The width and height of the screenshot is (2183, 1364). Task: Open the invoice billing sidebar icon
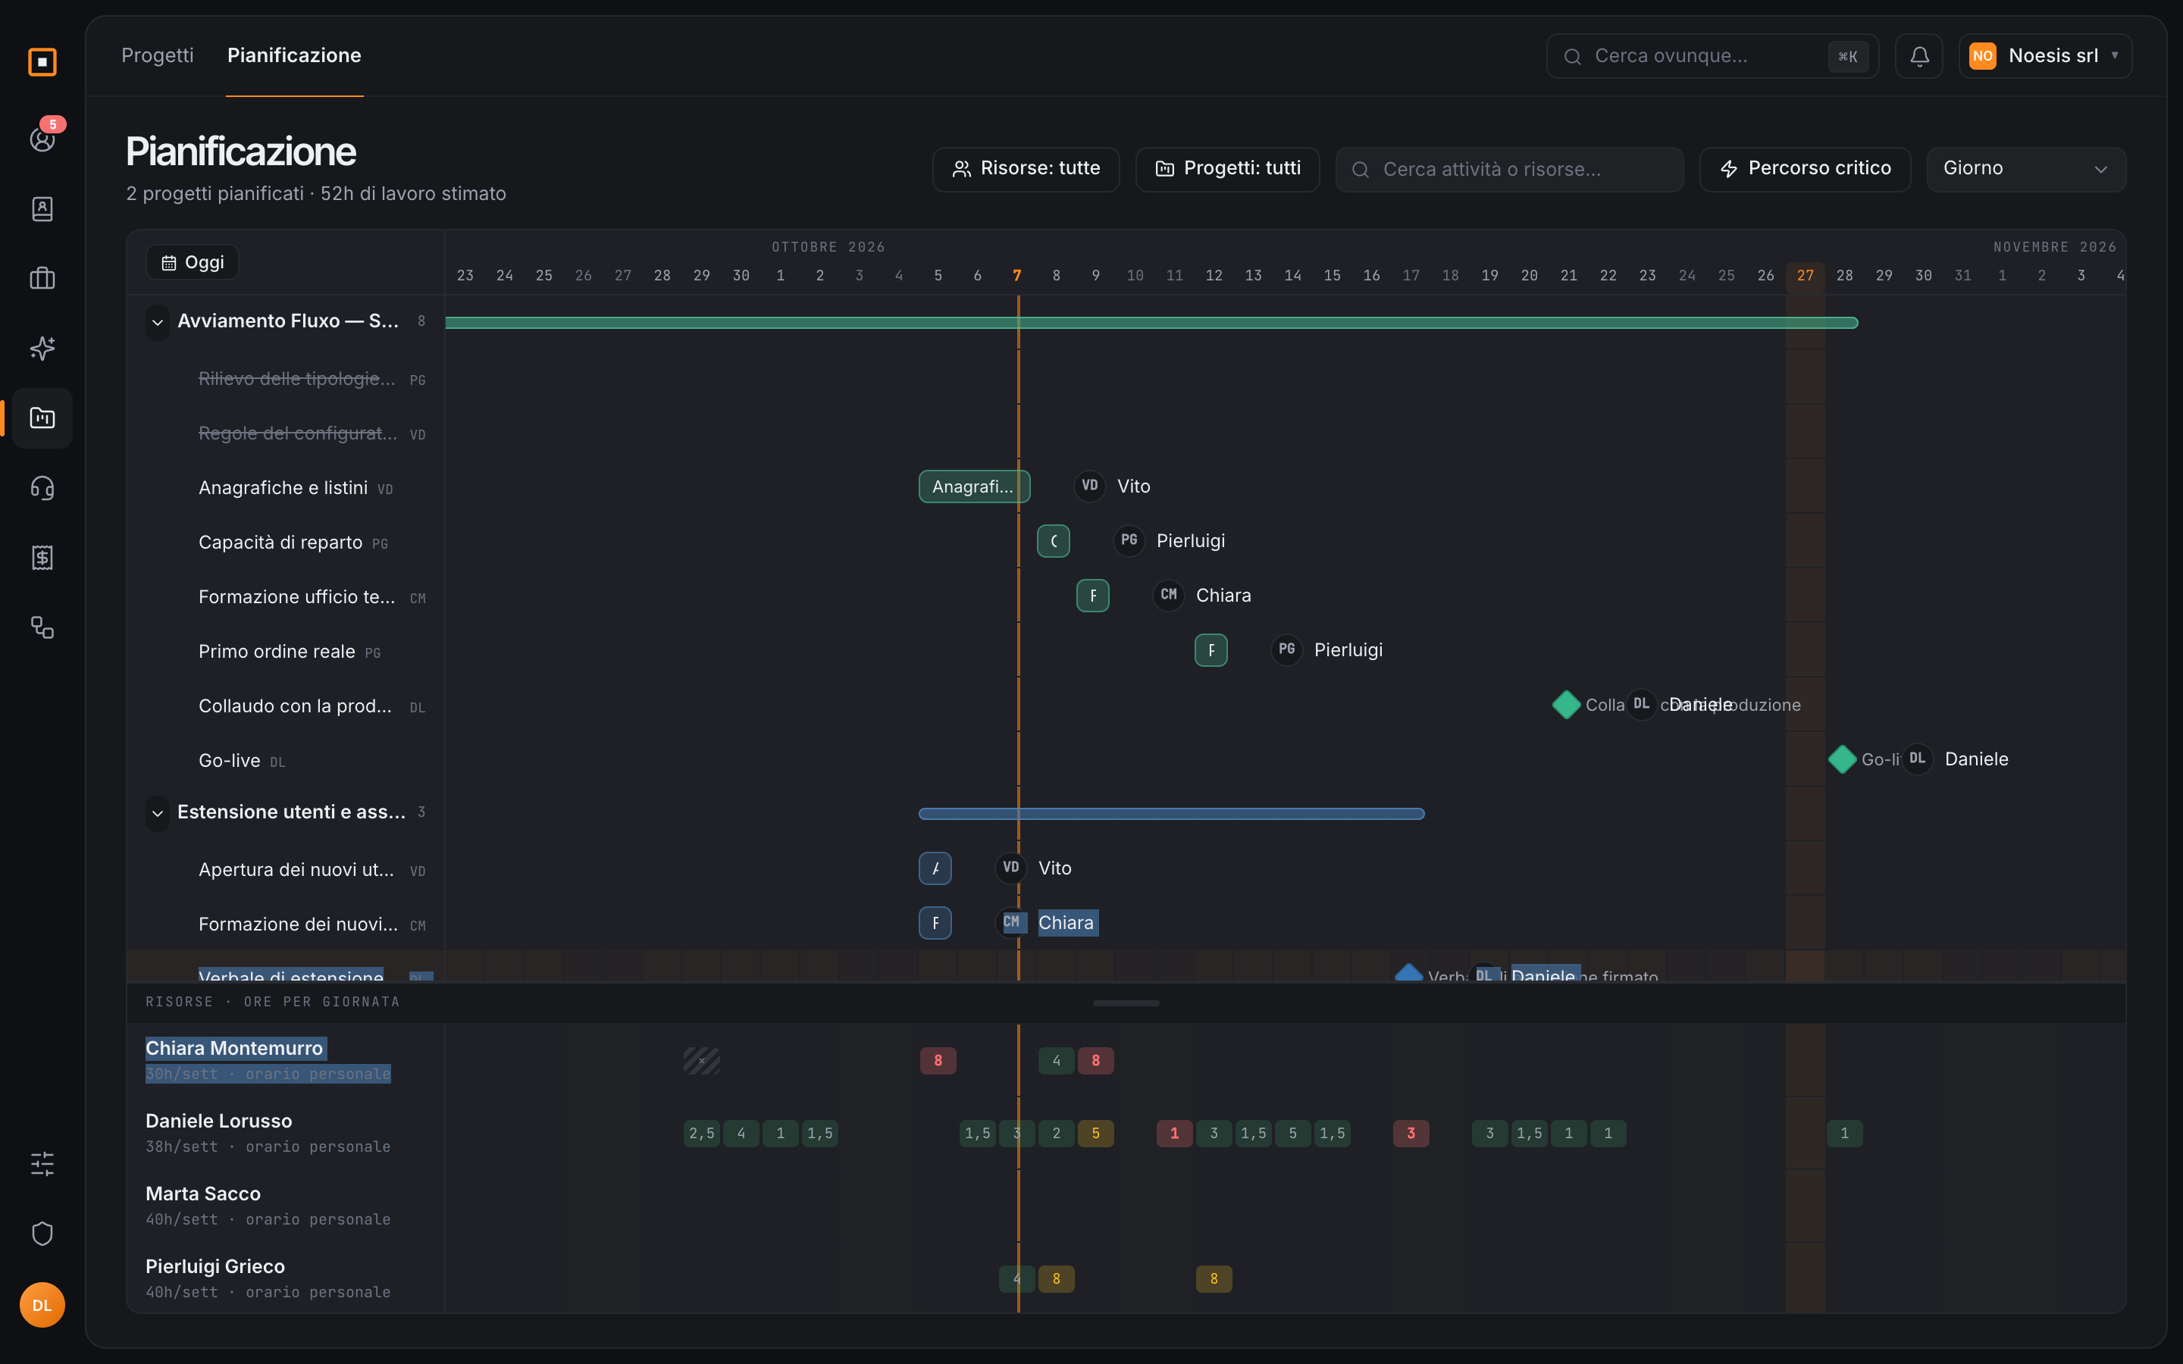pos(42,558)
